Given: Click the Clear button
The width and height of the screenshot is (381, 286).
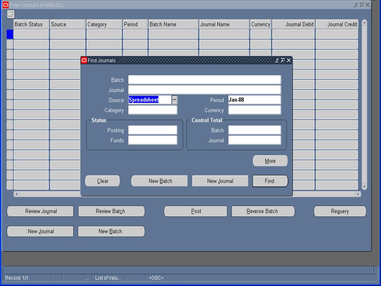Looking at the screenshot, I should [102, 181].
